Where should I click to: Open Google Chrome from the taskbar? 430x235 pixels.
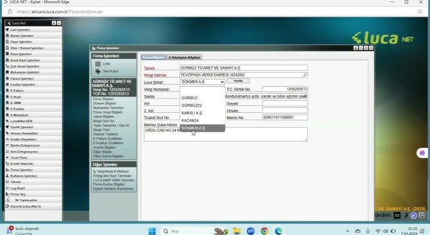click(x=265, y=231)
